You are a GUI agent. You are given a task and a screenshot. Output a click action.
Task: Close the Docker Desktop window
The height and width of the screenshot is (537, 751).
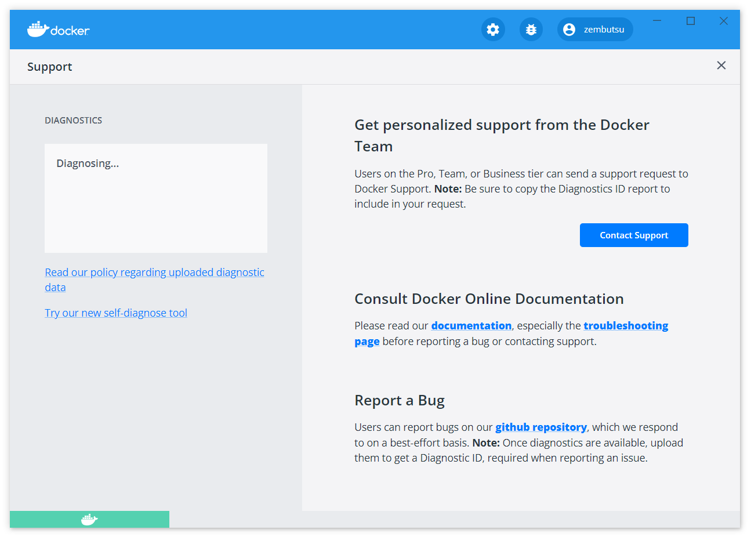point(724,21)
